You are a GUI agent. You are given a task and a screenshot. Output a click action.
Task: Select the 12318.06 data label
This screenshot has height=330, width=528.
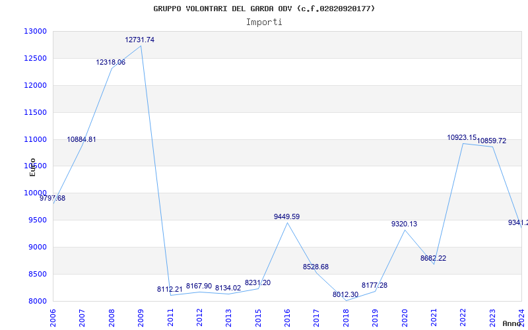tap(110, 62)
